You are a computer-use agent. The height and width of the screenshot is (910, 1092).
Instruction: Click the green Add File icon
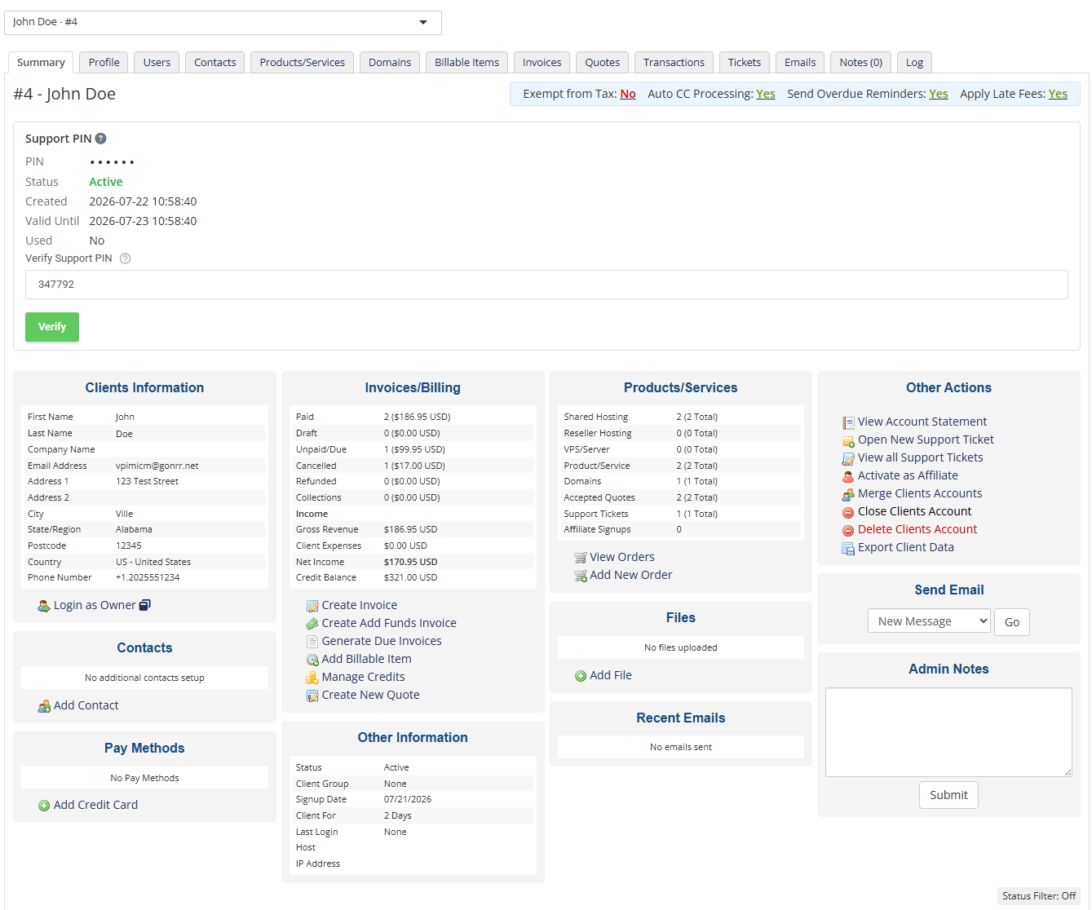(581, 676)
